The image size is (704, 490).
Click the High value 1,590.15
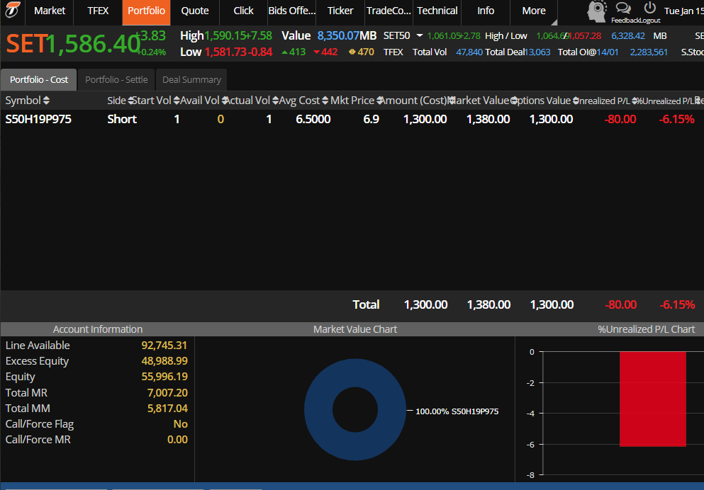pos(225,36)
